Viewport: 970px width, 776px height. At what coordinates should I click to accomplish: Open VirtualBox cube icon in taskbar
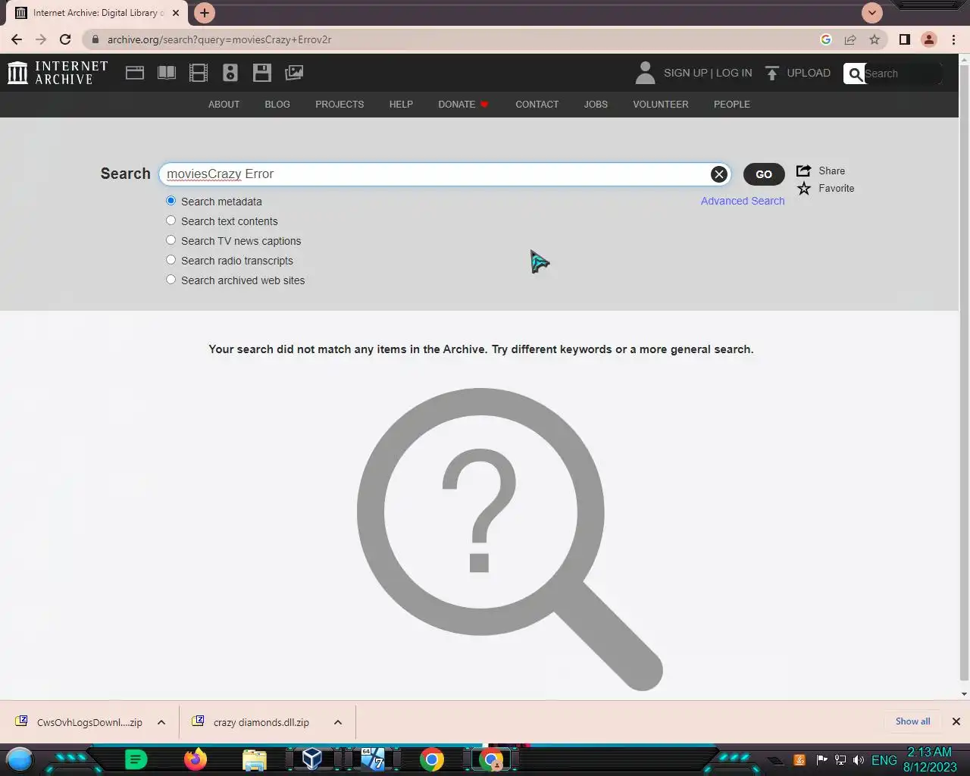click(x=312, y=759)
